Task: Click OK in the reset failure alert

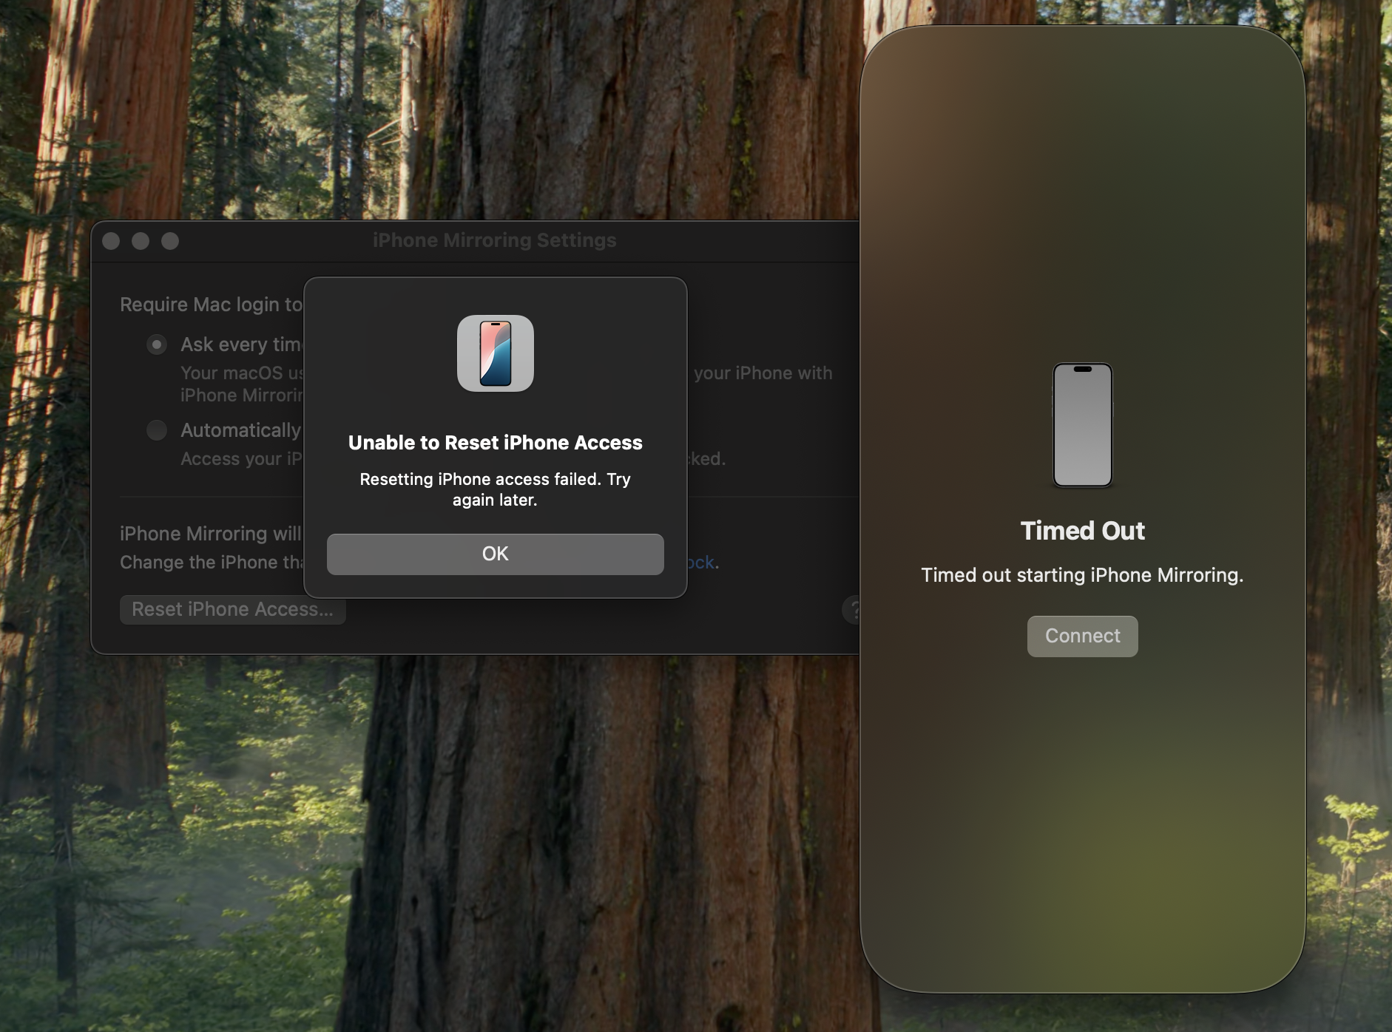Action: coord(495,554)
